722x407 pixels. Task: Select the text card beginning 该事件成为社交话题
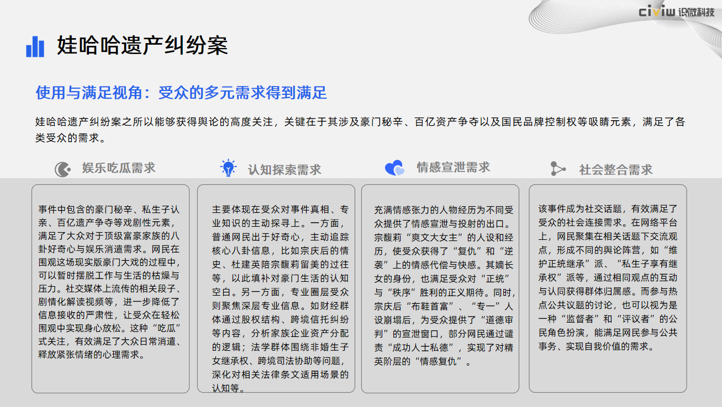click(x=608, y=288)
